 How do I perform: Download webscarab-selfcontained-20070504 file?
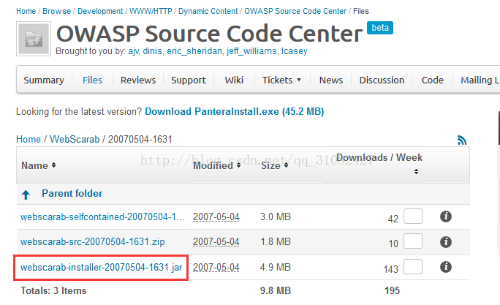click(102, 217)
